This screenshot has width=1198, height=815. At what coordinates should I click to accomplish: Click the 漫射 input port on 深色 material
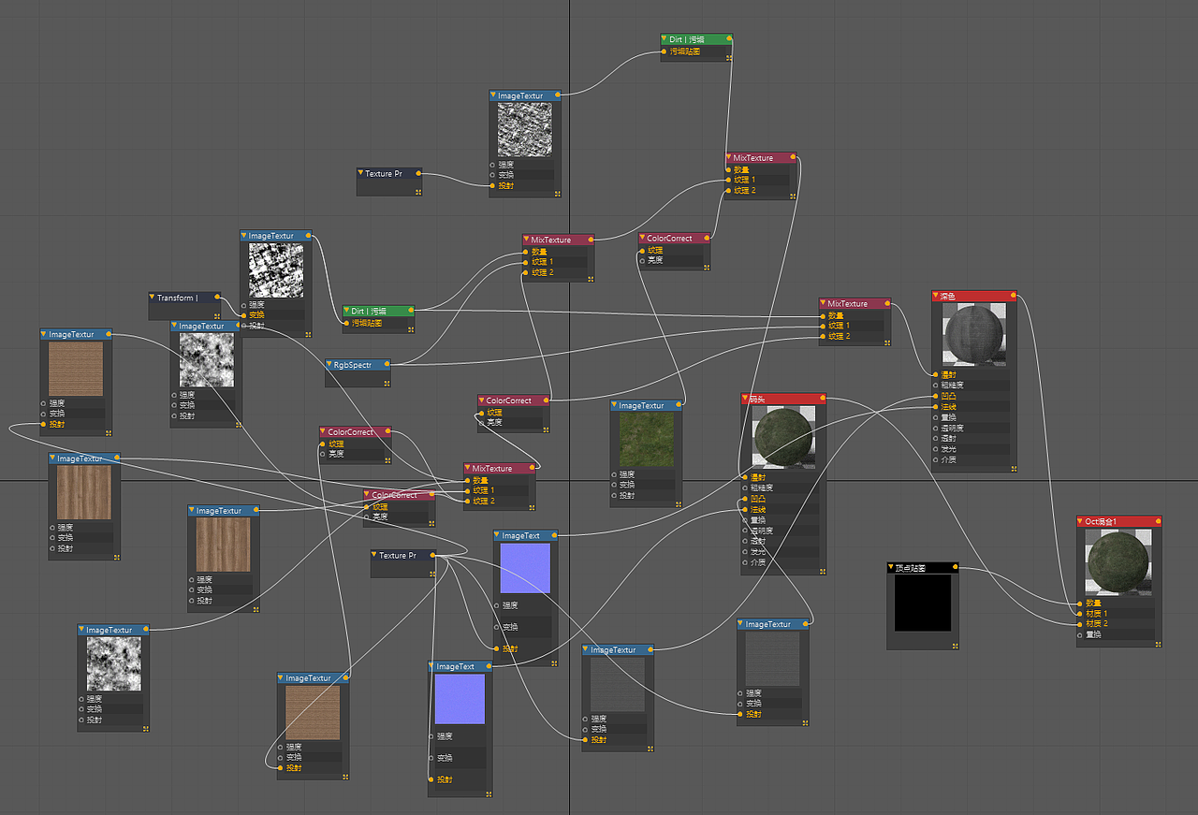934,374
